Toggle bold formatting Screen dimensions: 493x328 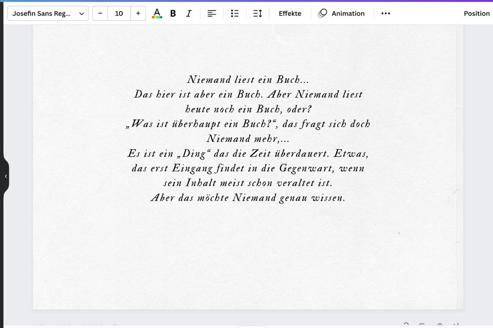[173, 13]
